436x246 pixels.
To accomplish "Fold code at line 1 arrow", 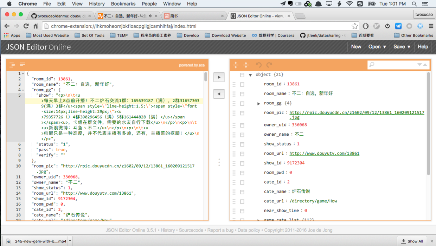I will click(23, 74).
